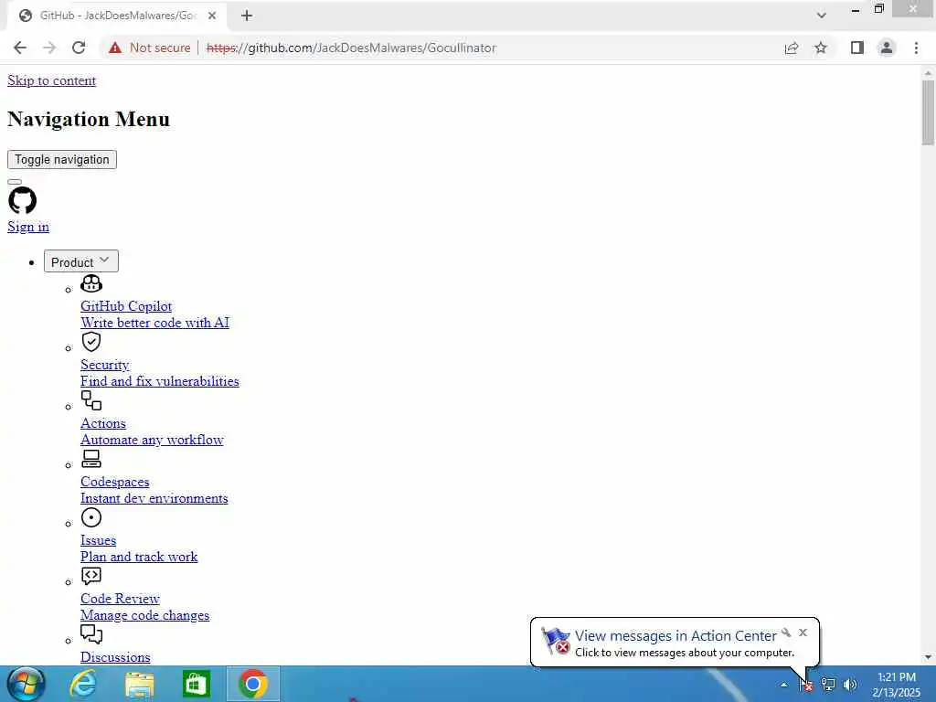Screen dimensions: 936x702
Task: Open the GitHub Copilot link
Action: tap(126, 306)
